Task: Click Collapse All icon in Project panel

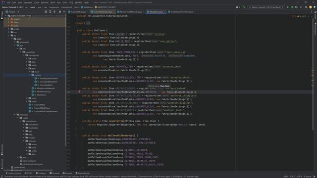Action: (x=54, y=12)
